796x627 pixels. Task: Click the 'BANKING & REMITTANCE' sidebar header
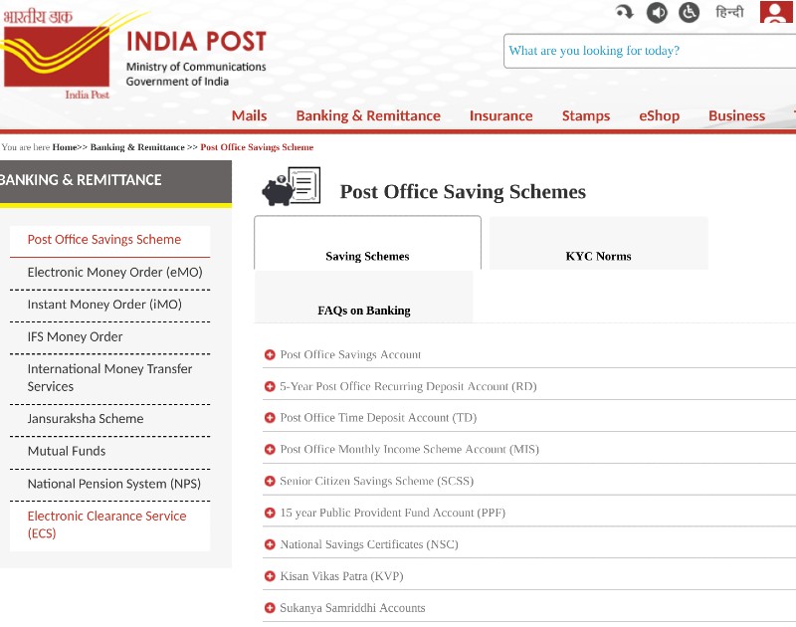[x=115, y=181]
